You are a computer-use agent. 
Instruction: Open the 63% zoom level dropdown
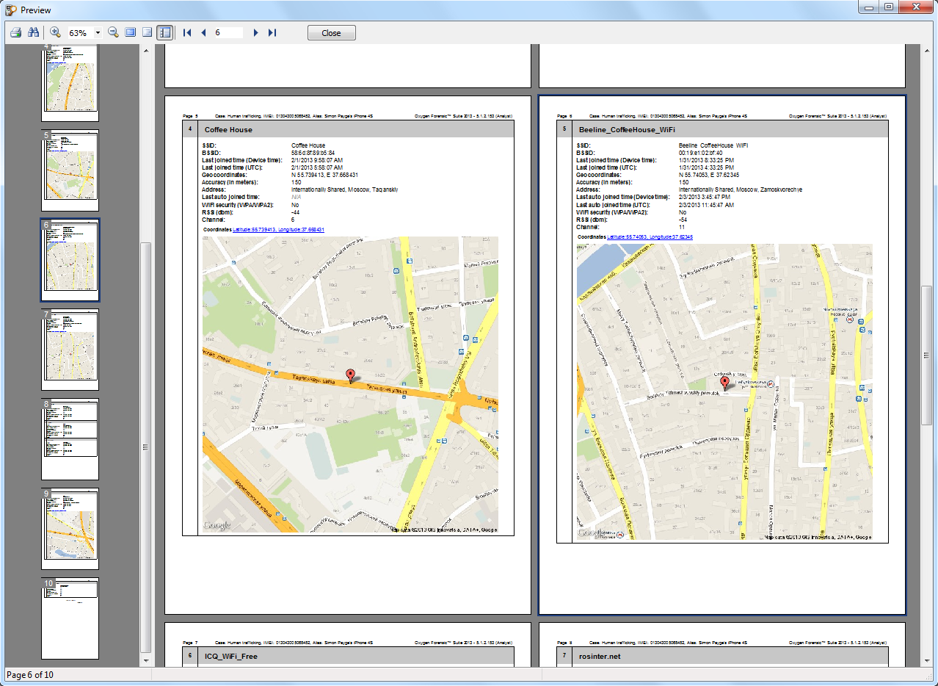coord(98,33)
